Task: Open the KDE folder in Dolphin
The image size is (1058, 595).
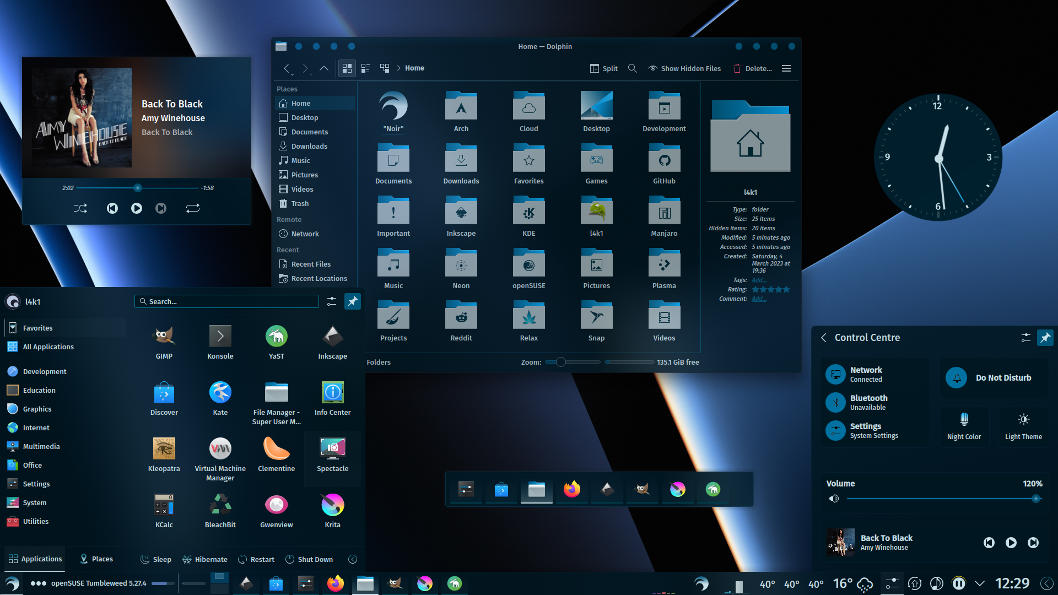Action: pos(528,217)
